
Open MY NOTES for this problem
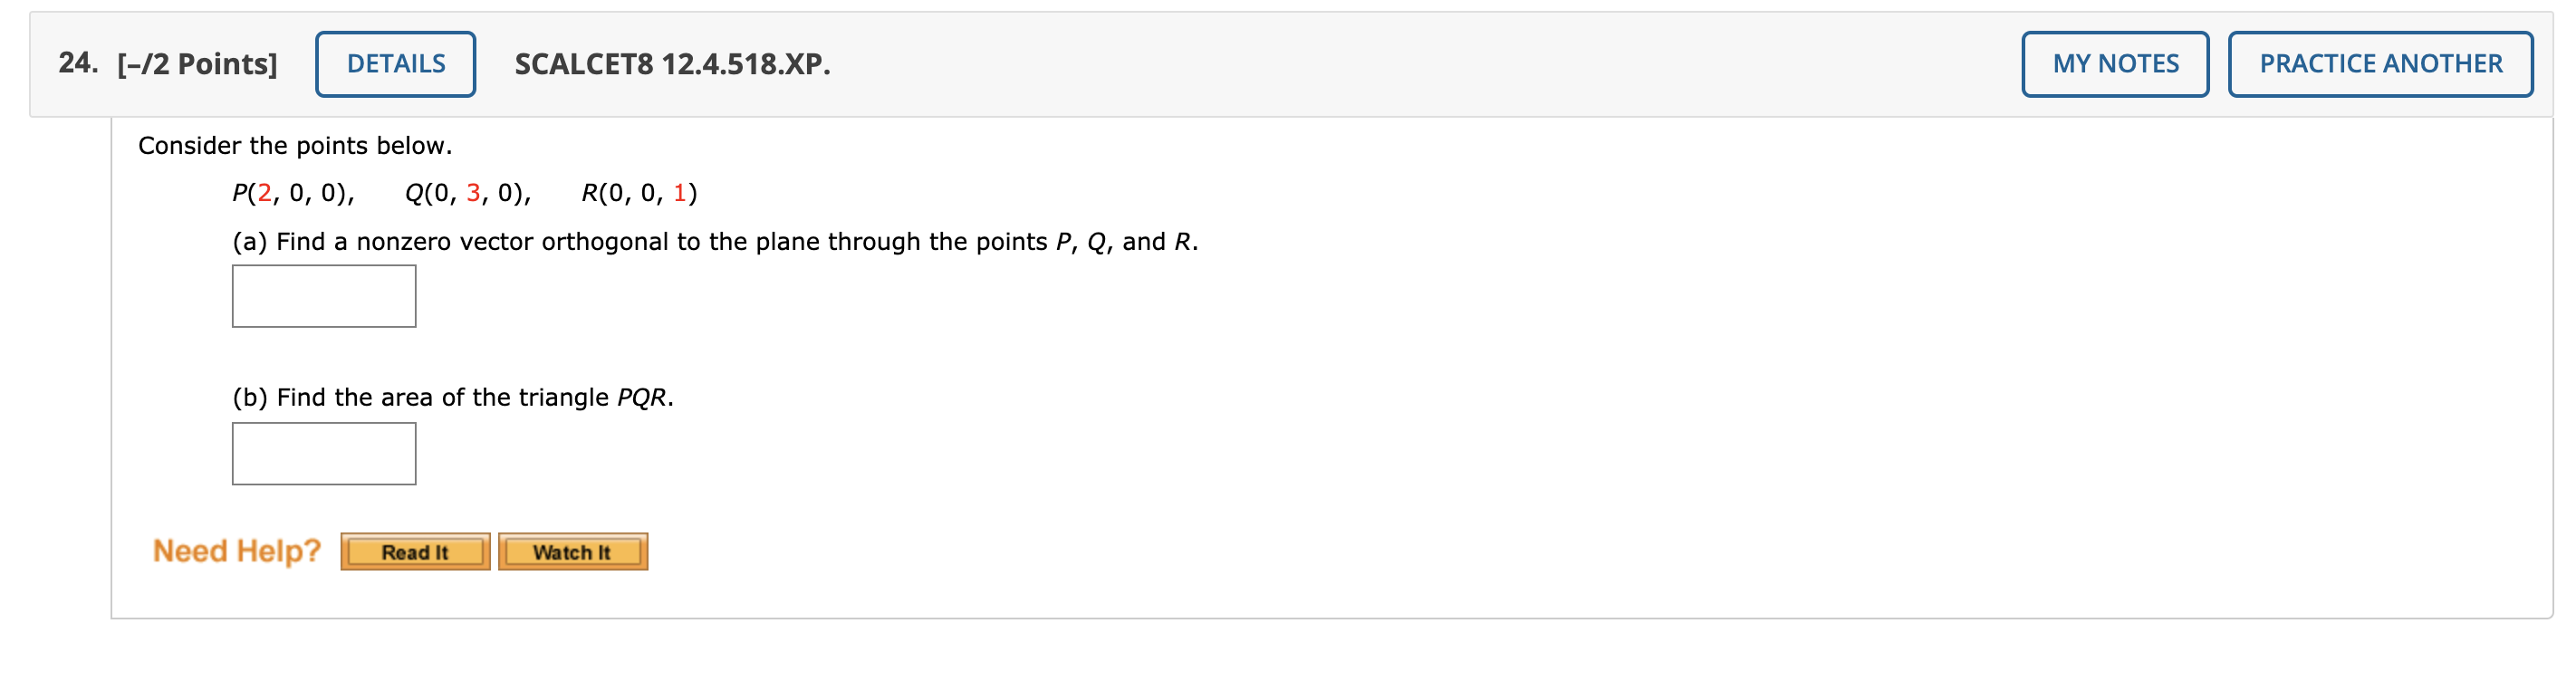point(2114,63)
